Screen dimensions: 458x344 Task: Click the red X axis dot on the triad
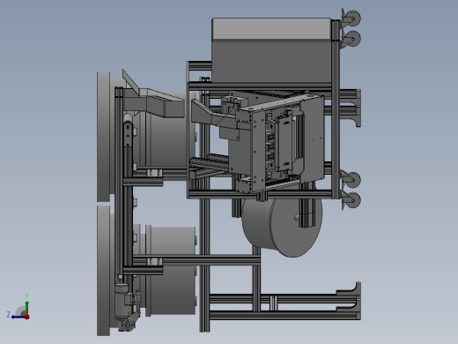click(x=27, y=317)
